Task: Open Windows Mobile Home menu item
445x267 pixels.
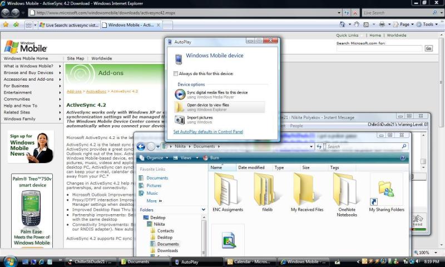Action: tap(26, 58)
